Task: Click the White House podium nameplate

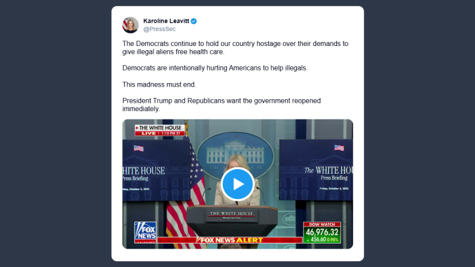Action: point(232,215)
